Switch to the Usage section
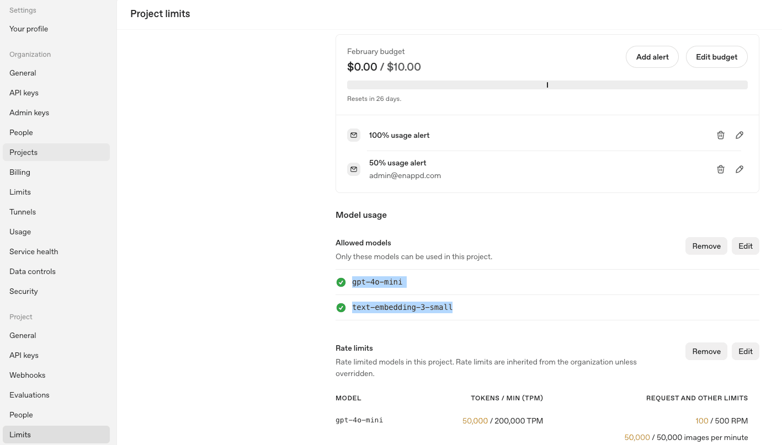This screenshot has width=782, height=445. pos(20,232)
